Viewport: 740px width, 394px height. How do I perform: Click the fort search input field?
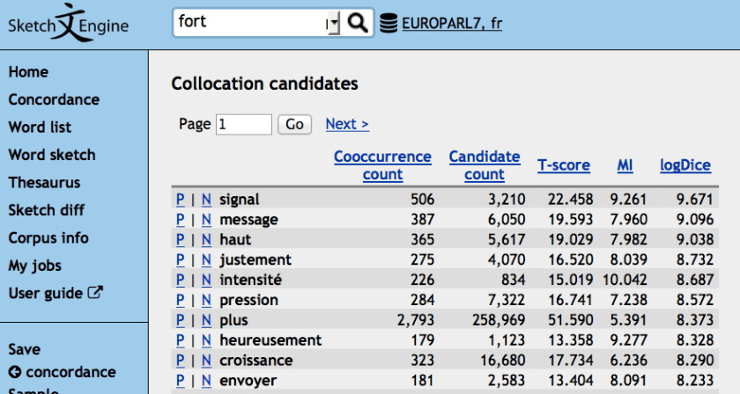coord(249,24)
